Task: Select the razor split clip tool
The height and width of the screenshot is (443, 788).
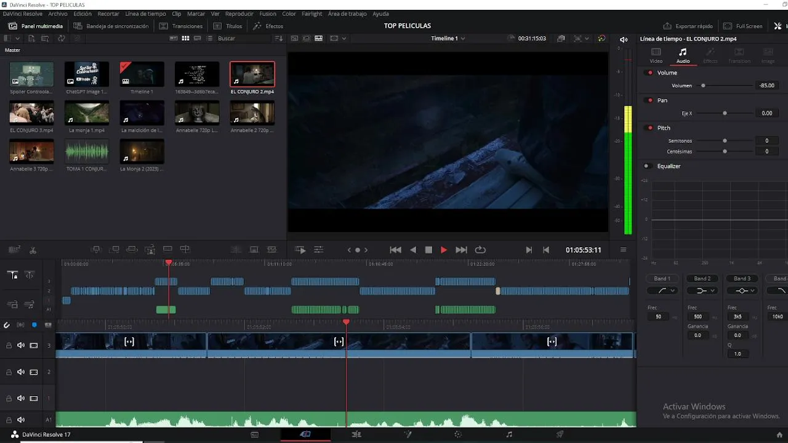Action: tap(33, 250)
